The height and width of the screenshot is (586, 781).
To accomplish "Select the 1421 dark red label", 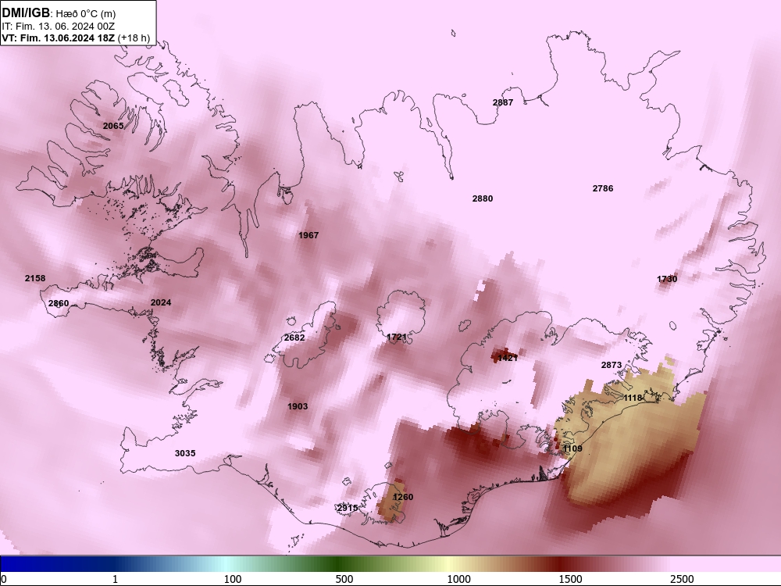I will [508, 359].
